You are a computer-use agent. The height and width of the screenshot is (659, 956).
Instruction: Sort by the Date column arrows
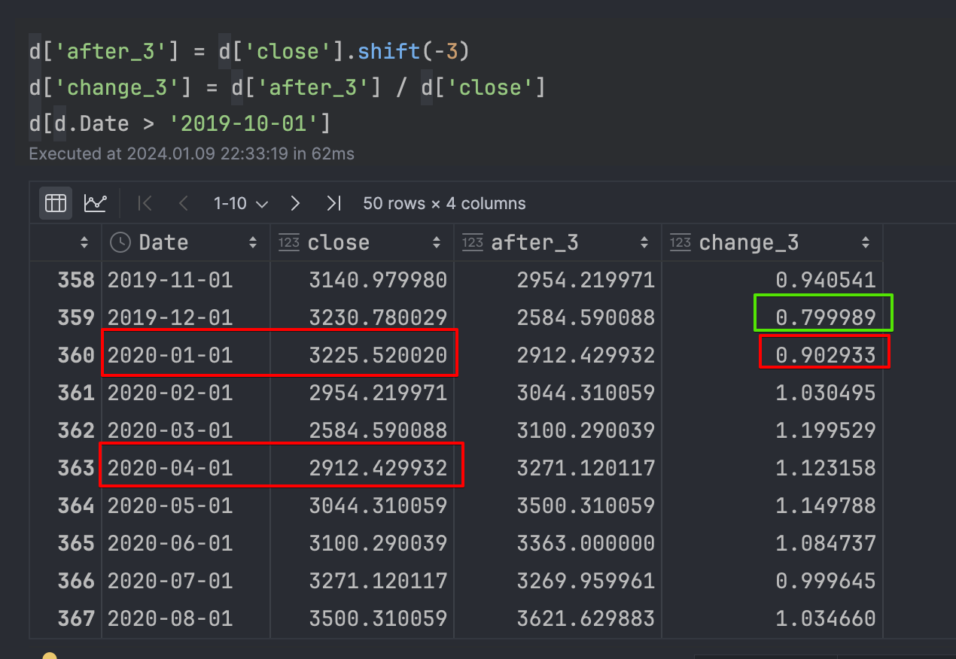click(253, 242)
